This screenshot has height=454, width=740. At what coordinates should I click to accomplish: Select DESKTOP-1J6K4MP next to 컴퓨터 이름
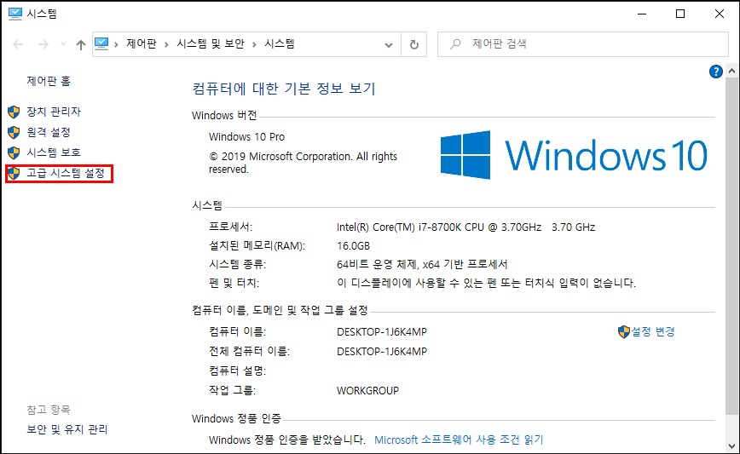tap(382, 332)
